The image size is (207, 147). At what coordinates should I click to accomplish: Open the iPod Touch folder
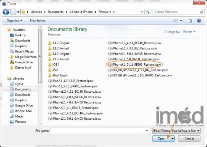pos(60,75)
